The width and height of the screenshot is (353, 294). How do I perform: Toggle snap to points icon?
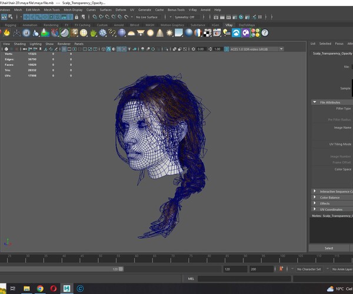(108, 17)
